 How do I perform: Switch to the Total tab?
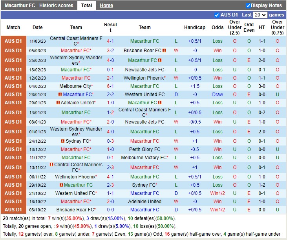point(86,5)
